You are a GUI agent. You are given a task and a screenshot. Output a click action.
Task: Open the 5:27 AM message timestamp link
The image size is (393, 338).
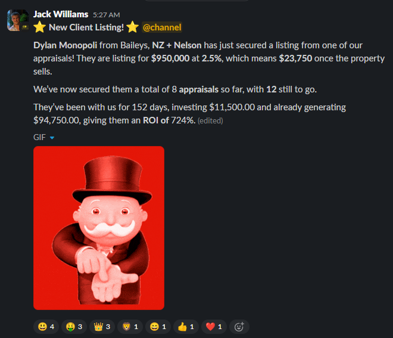106,15
